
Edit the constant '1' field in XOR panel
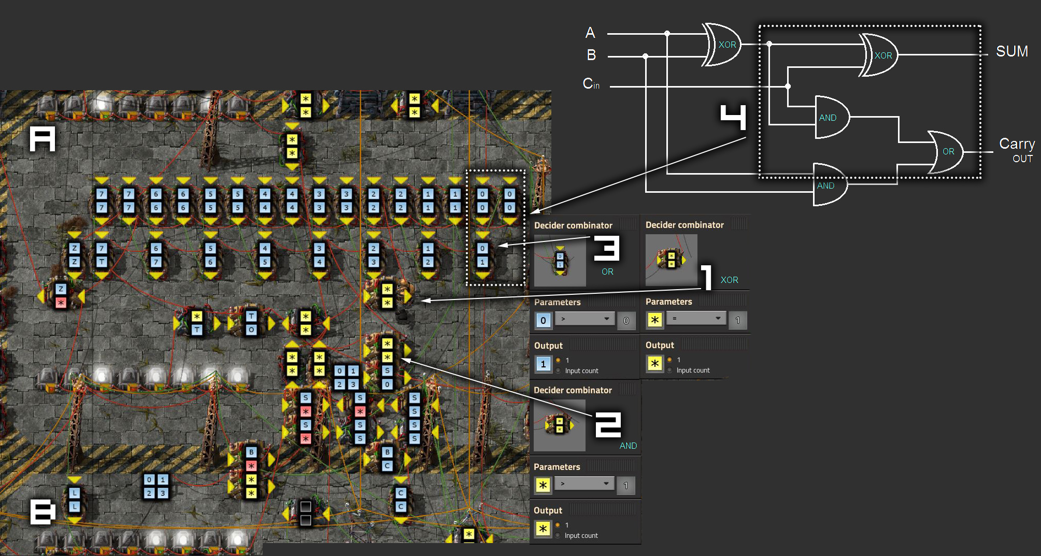point(737,320)
